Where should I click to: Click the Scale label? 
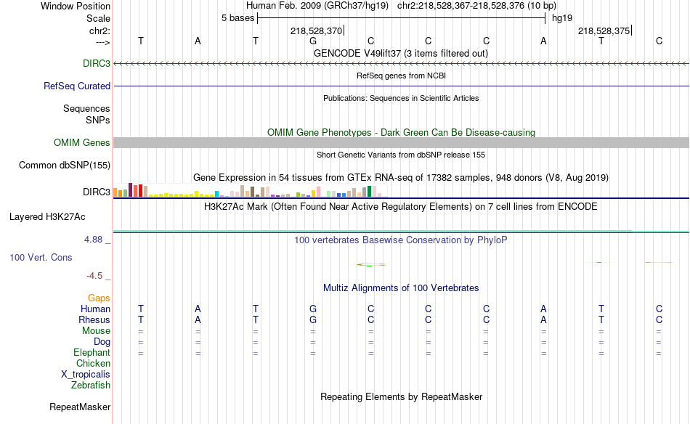pos(98,18)
